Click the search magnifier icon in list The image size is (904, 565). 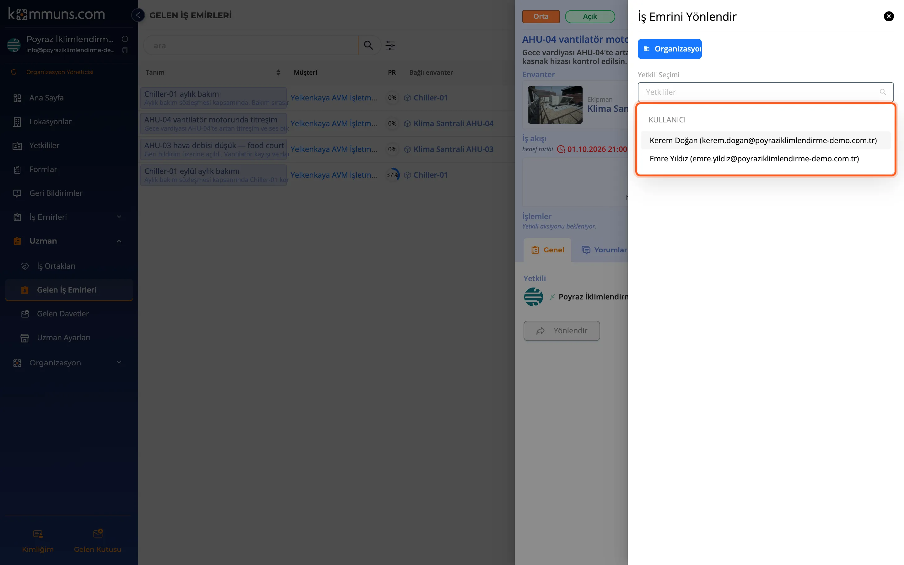point(368,46)
